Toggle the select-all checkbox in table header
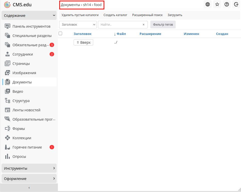The image size is (241, 192). (60, 33)
